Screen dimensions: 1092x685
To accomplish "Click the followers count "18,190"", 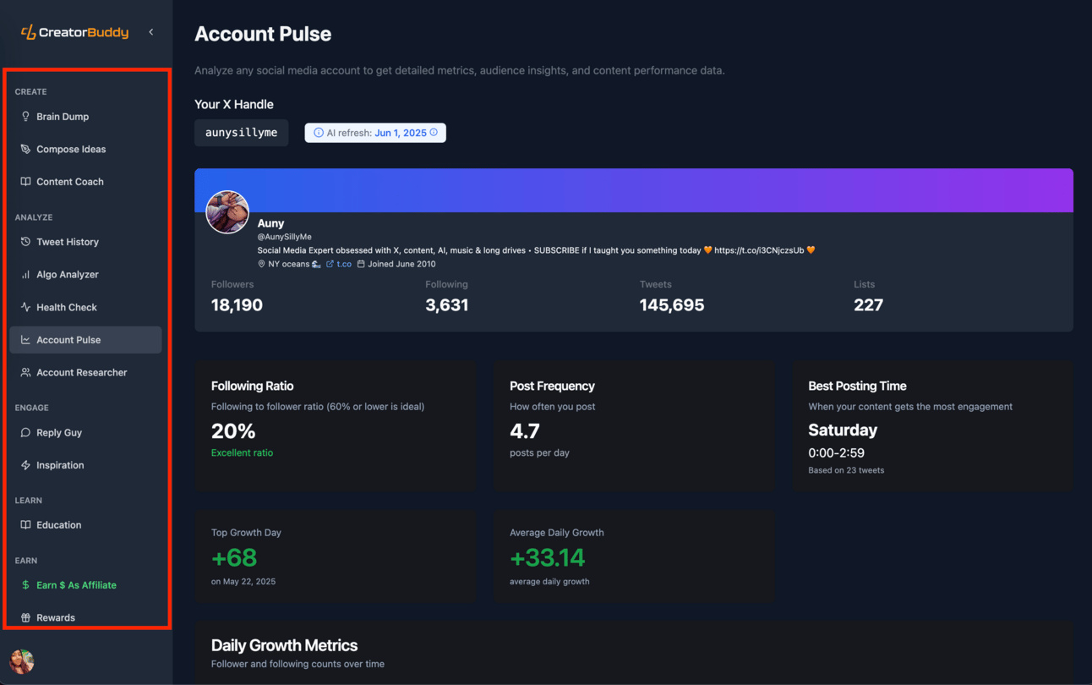I will click(x=237, y=305).
